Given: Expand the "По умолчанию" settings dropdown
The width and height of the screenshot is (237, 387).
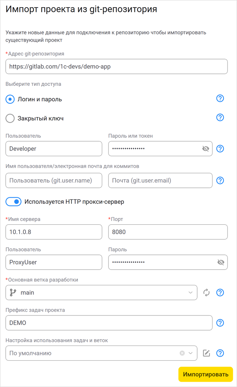Looking at the screenshot, I should [191, 353].
